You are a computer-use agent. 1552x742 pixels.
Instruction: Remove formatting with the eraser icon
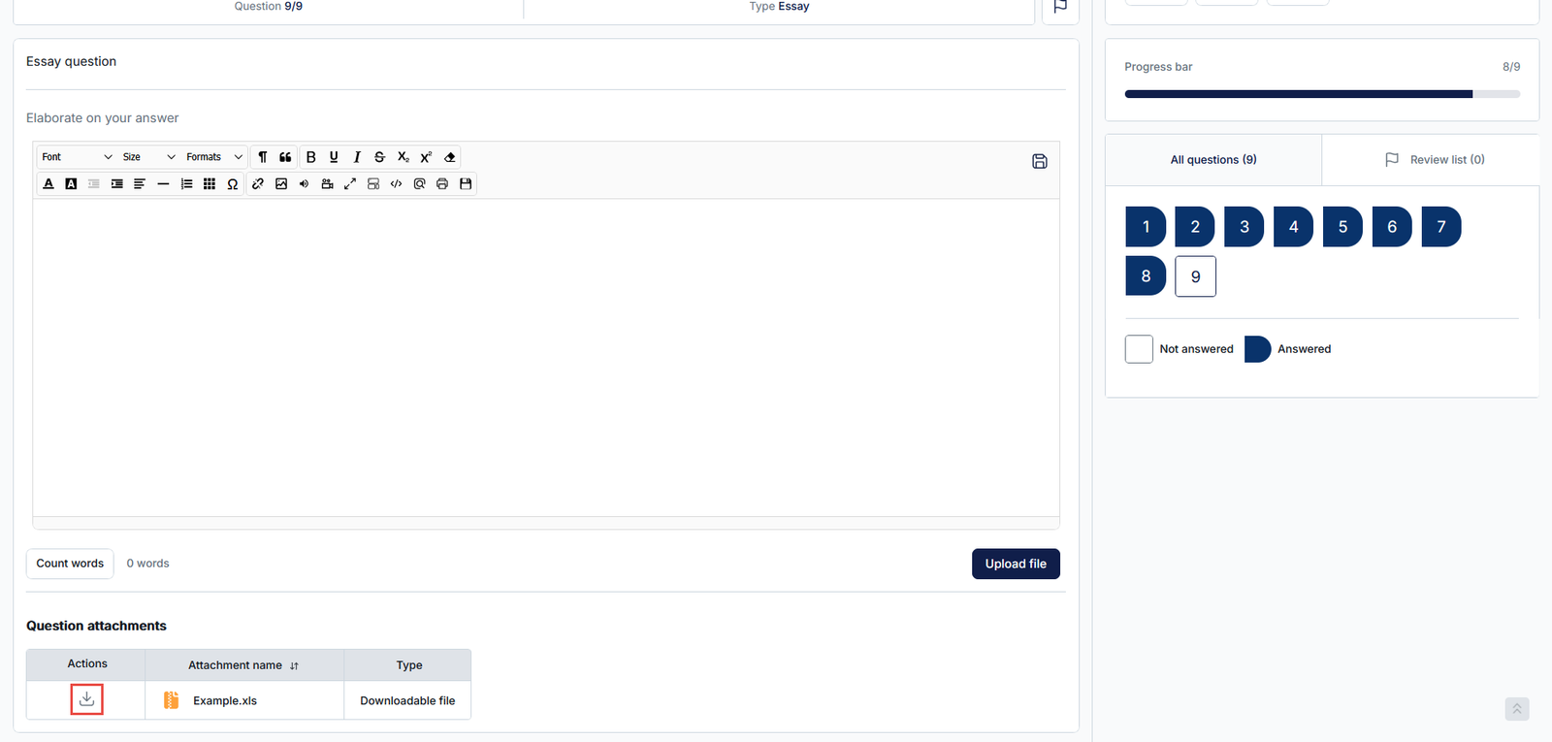click(449, 157)
